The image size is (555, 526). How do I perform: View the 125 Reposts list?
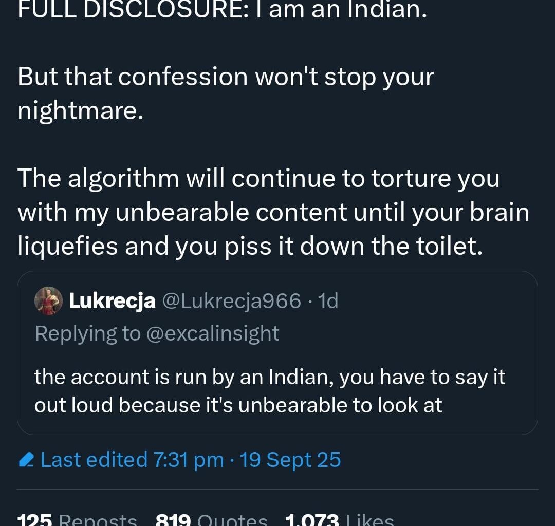click(x=77, y=520)
